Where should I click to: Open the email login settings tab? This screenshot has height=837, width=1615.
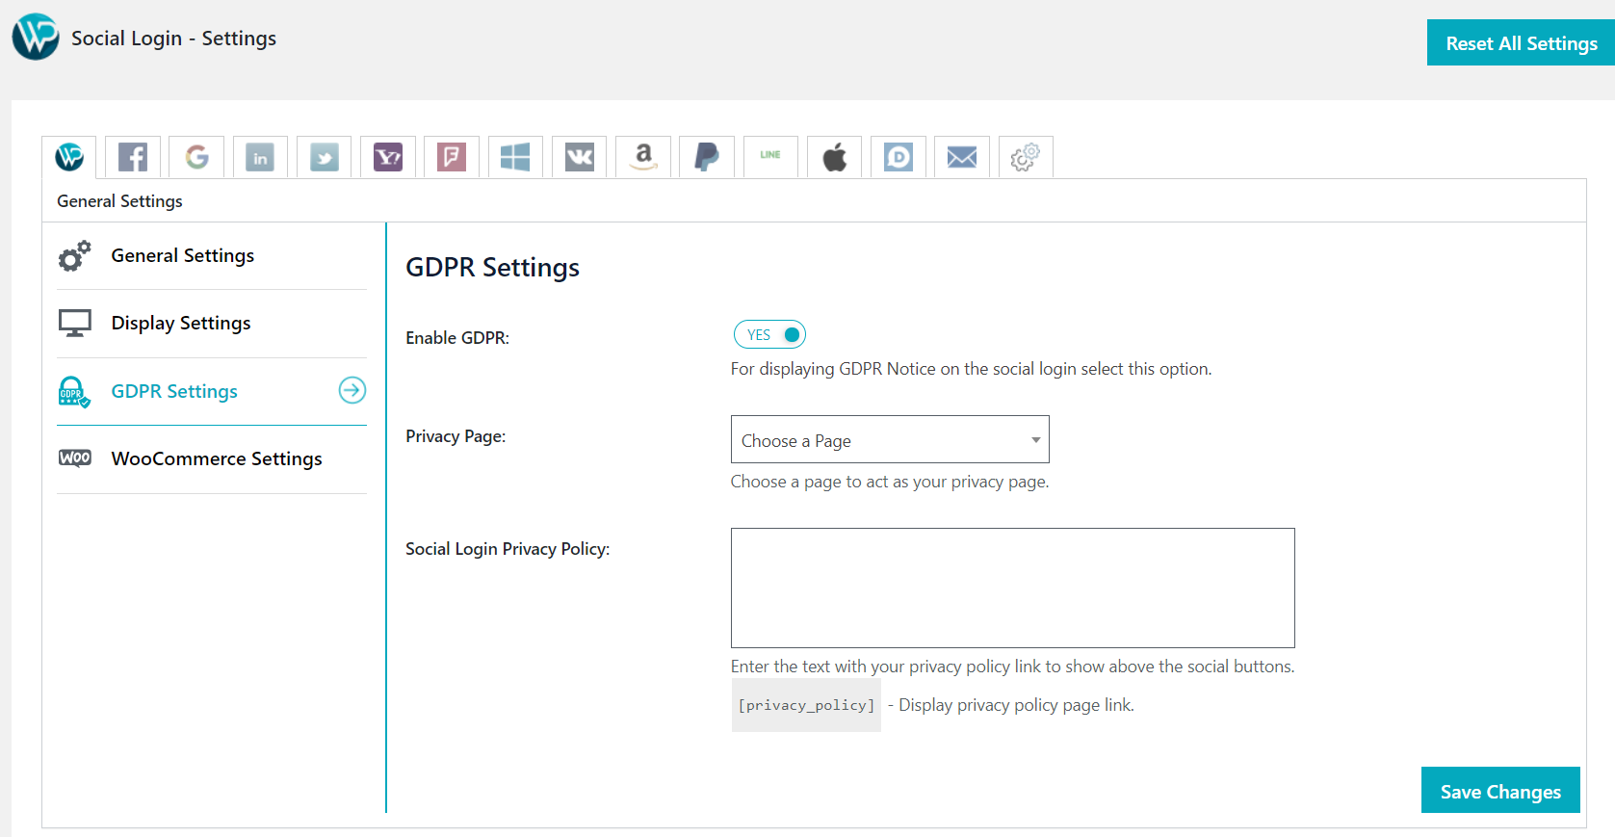click(x=962, y=157)
